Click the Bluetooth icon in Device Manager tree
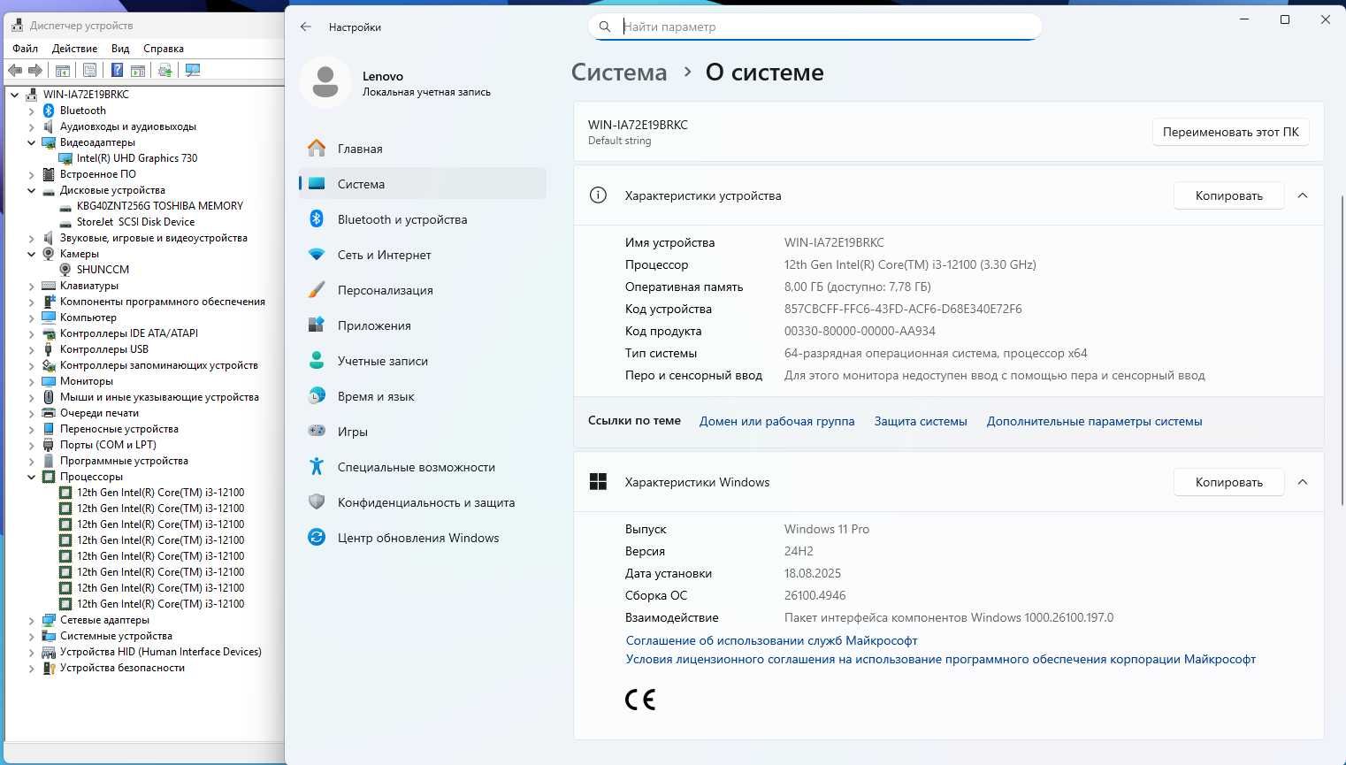 [49, 111]
